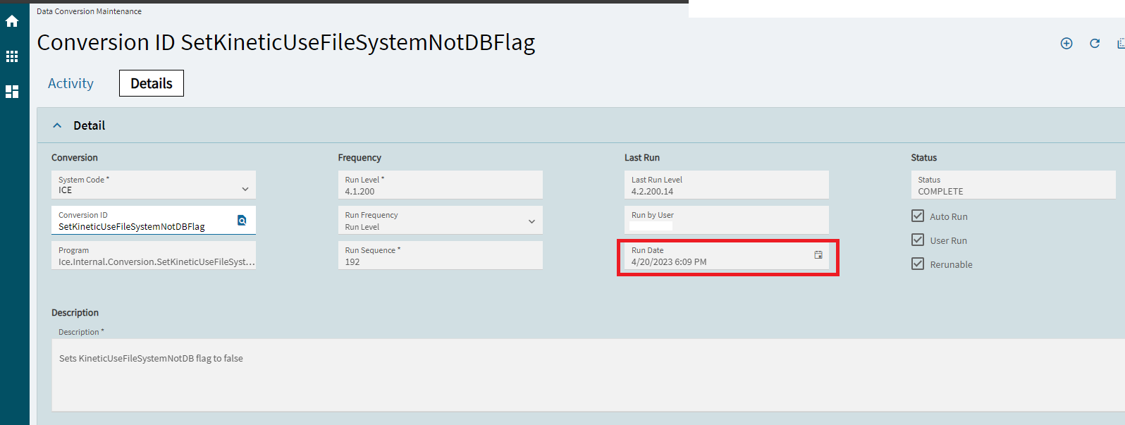The image size is (1125, 425).
Task: Open Conversion ID search icon
Action: [242, 221]
